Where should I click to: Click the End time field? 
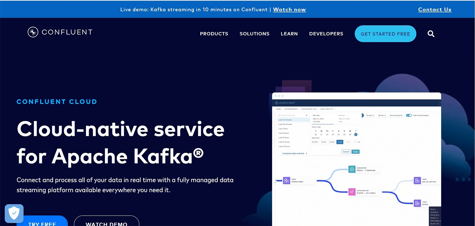(345, 119)
